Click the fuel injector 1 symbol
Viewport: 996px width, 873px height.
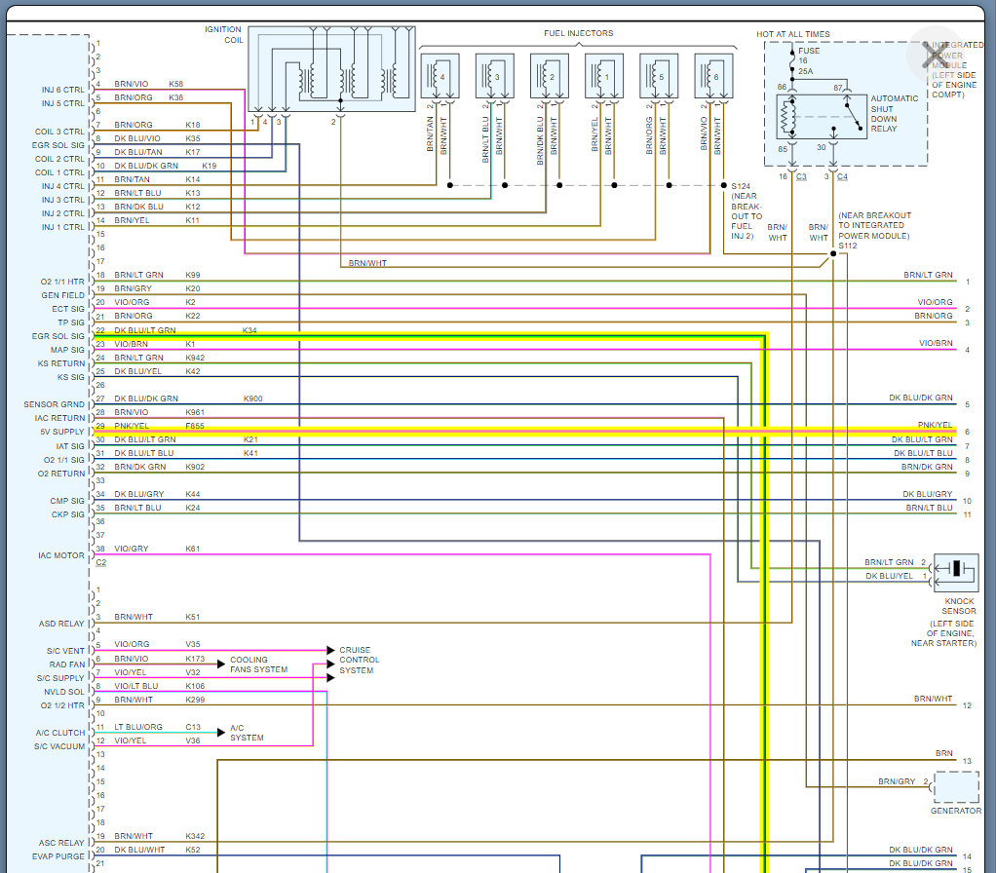[x=604, y=76]
